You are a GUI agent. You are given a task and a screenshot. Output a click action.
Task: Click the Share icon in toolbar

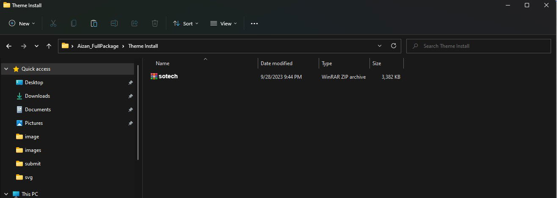tap(135, 24)
